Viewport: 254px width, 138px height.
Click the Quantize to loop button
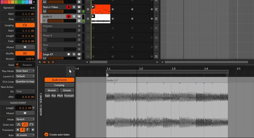[x=25, y=82]
